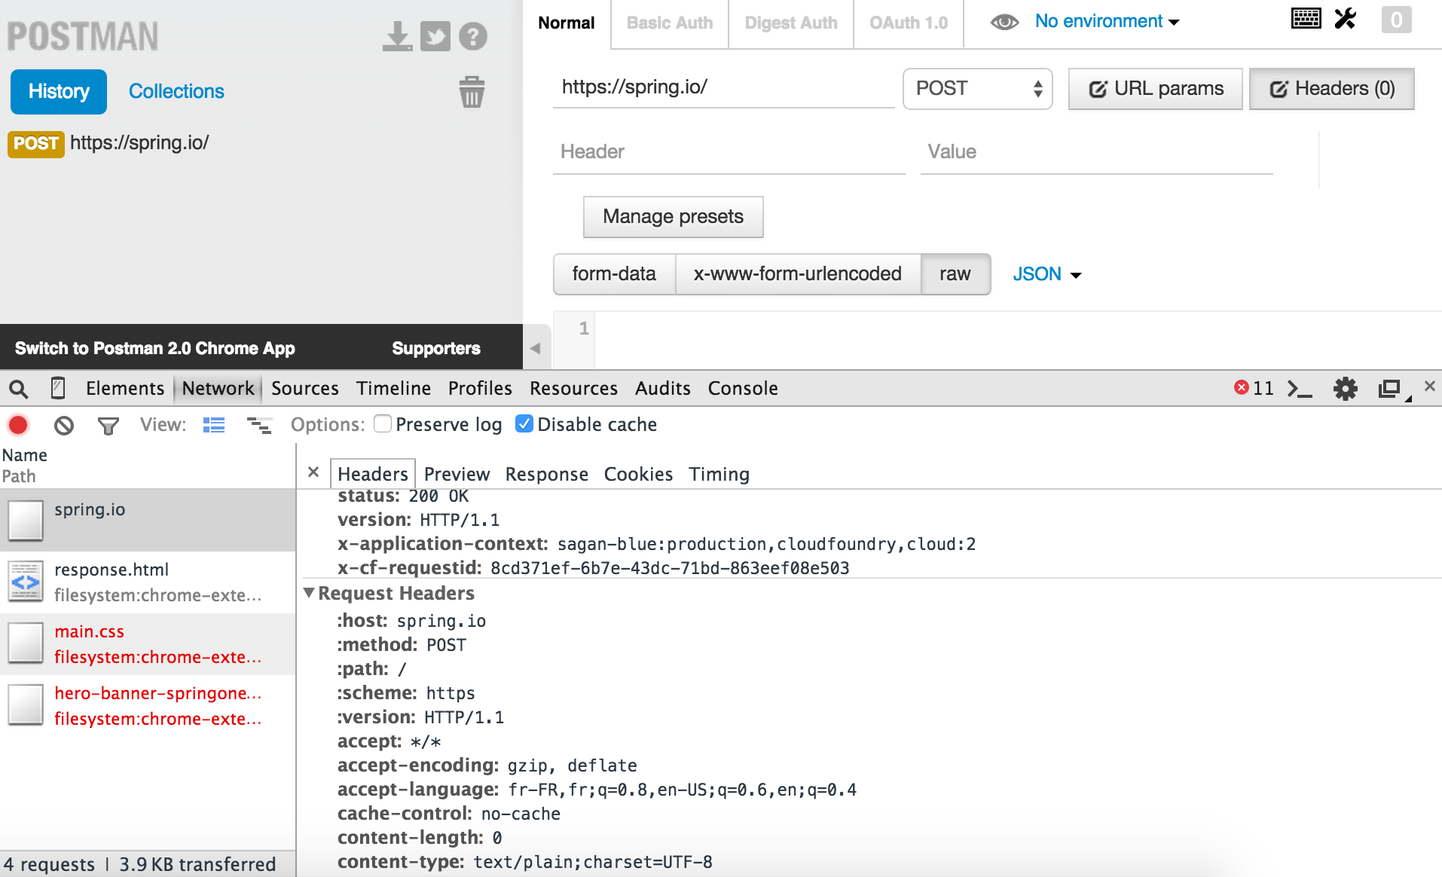Open the Timeline DevTools panel
Image resolution: width=1442 pixels, height=877 pixels.
click(x=393, y=389)
